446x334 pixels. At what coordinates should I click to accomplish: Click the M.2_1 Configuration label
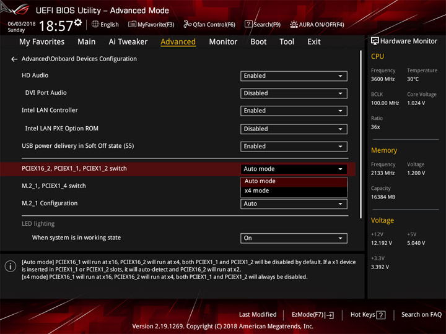50,203
